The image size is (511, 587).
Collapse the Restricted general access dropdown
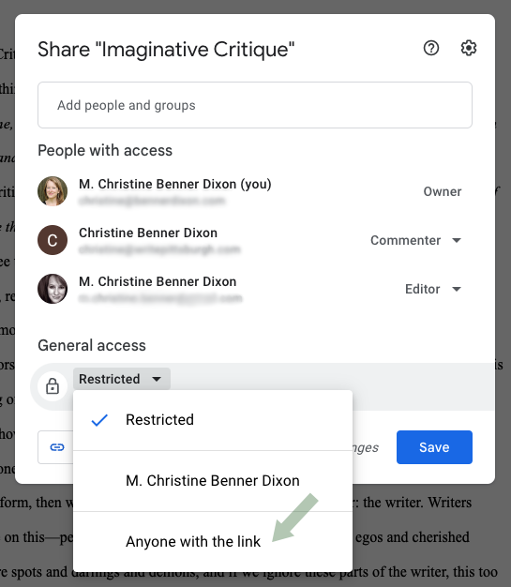pyautogui.click(x=122, y=379)
